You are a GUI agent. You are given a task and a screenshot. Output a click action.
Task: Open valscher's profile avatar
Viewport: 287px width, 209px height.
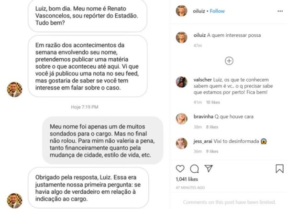pos(182,82)
